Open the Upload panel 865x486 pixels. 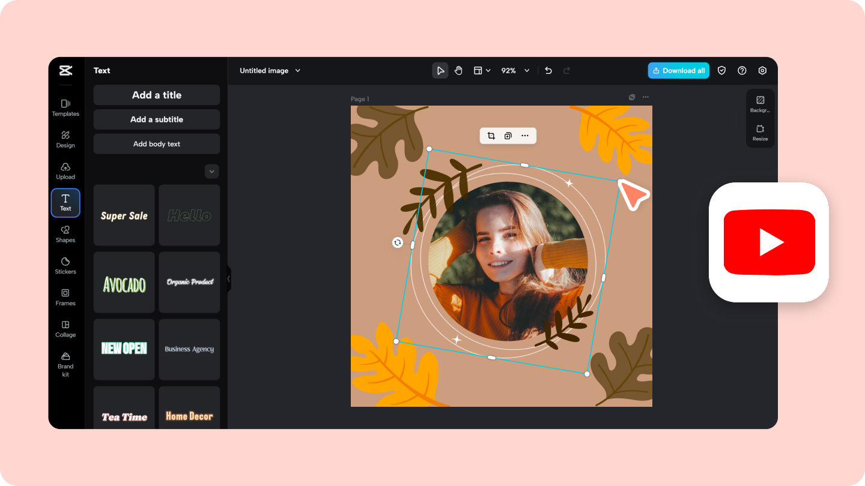[65, 172]
